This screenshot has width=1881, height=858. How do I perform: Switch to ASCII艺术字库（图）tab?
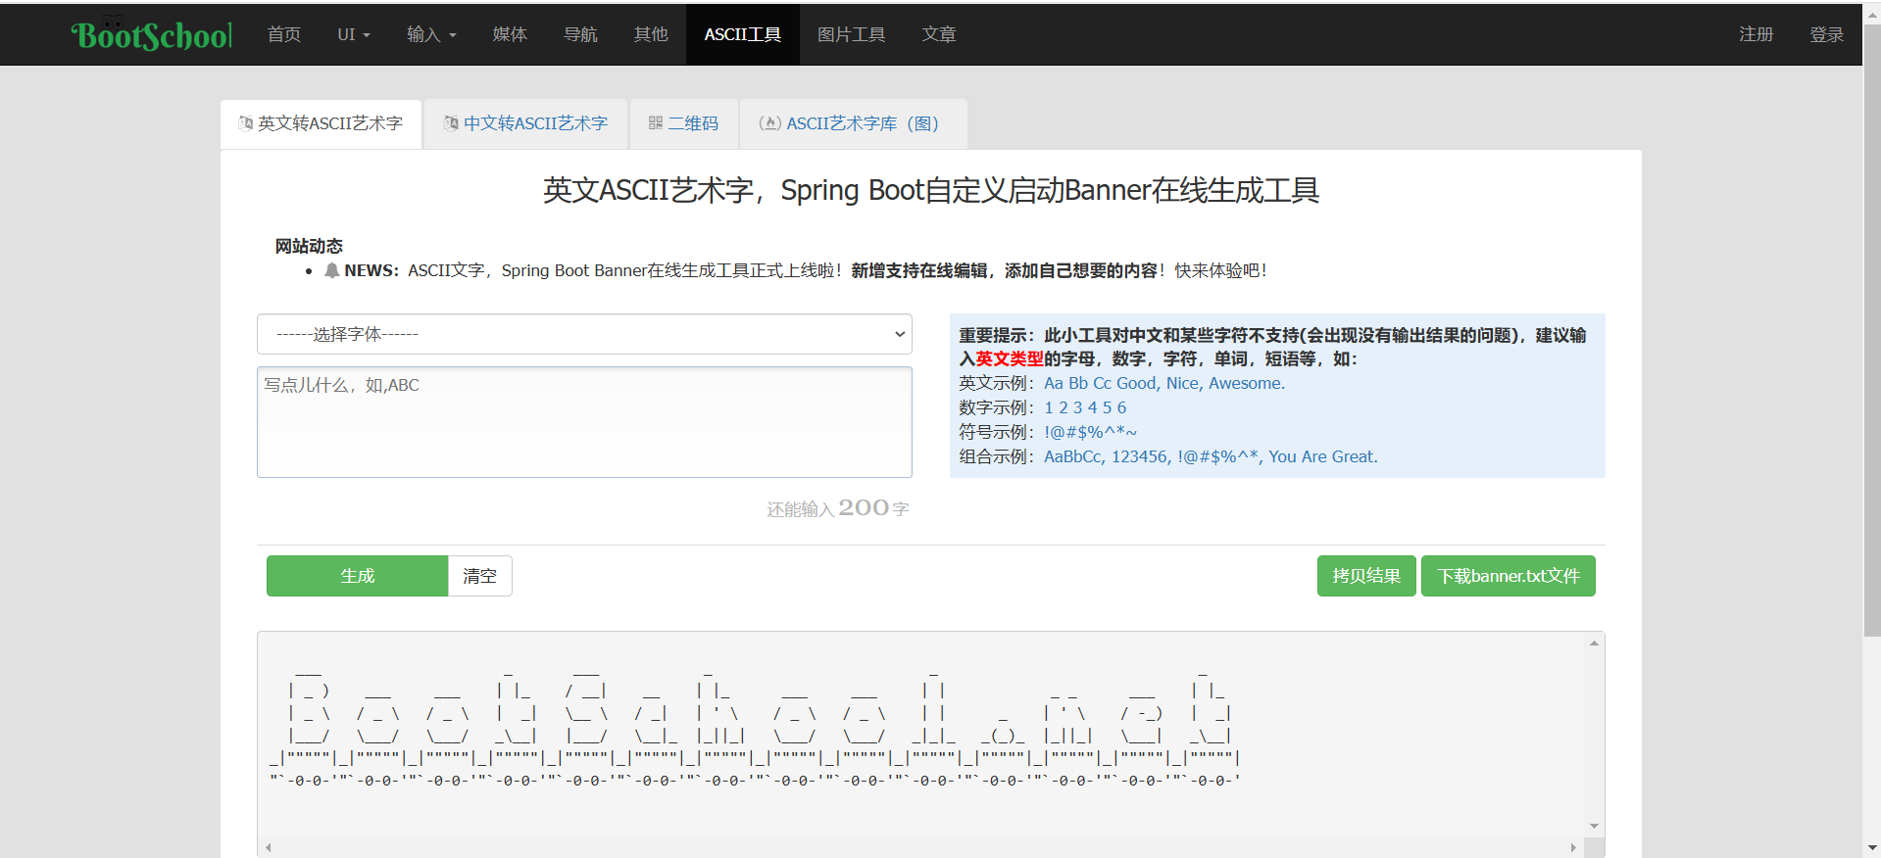853,123
